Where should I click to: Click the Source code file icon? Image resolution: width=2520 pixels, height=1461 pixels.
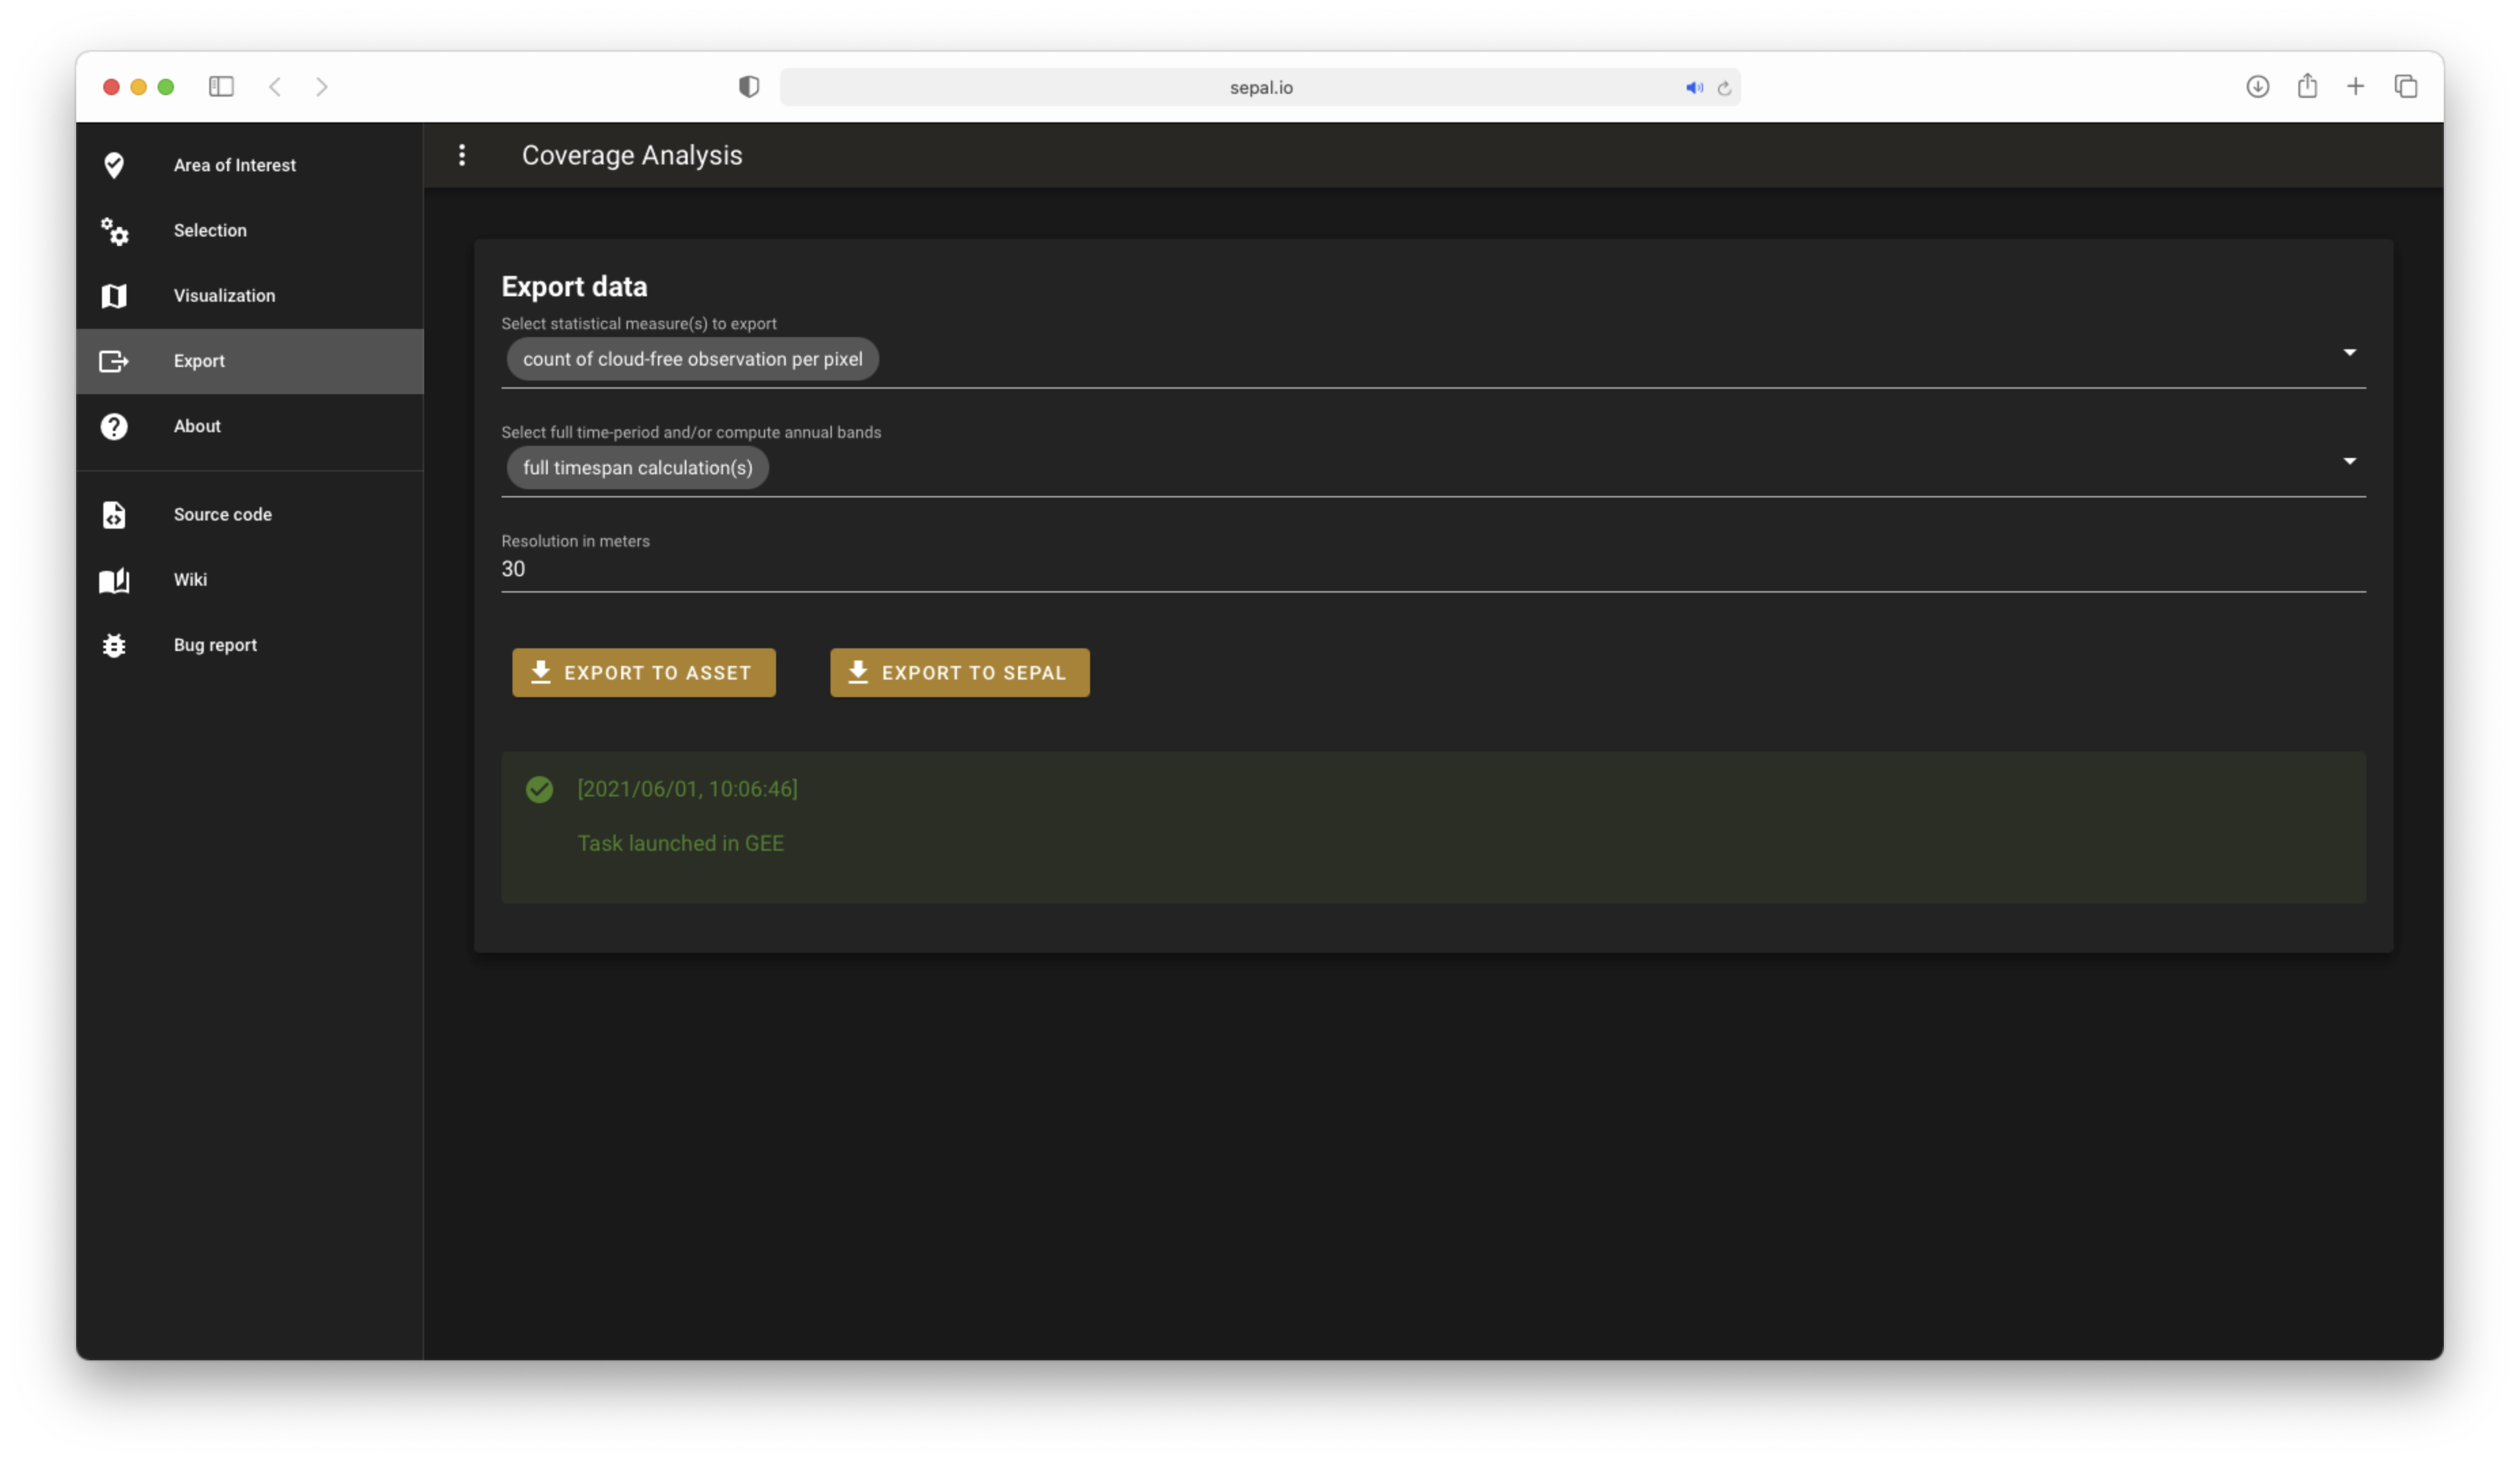pos(114,515)
